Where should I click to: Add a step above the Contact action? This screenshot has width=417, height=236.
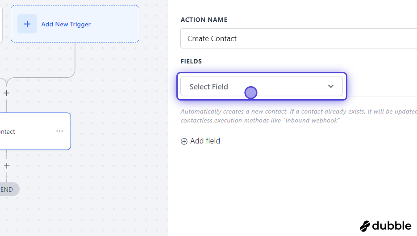[x=7, y=93]
